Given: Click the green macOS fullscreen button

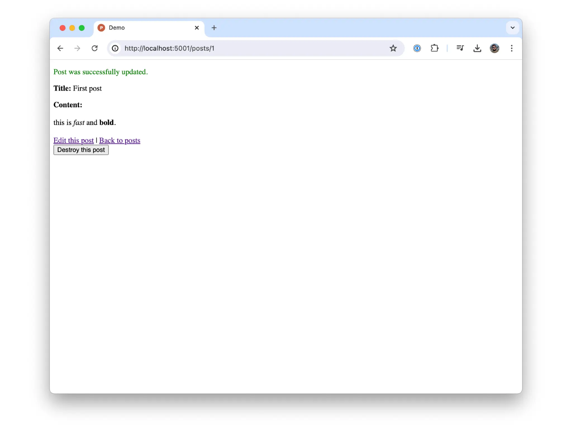Looking at the screenshot, I should point(82,28).
